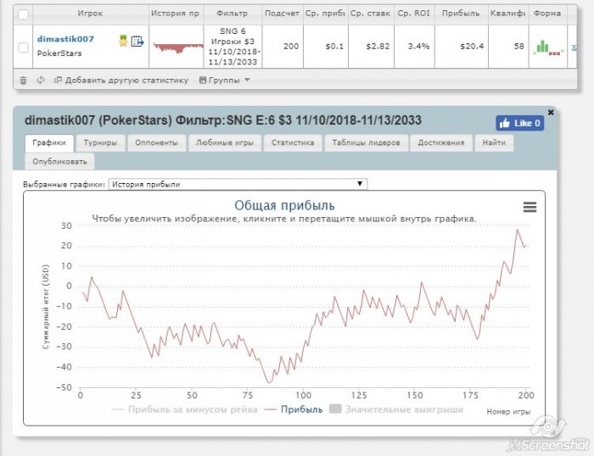Click the Facebook Like button

[519, 124]
